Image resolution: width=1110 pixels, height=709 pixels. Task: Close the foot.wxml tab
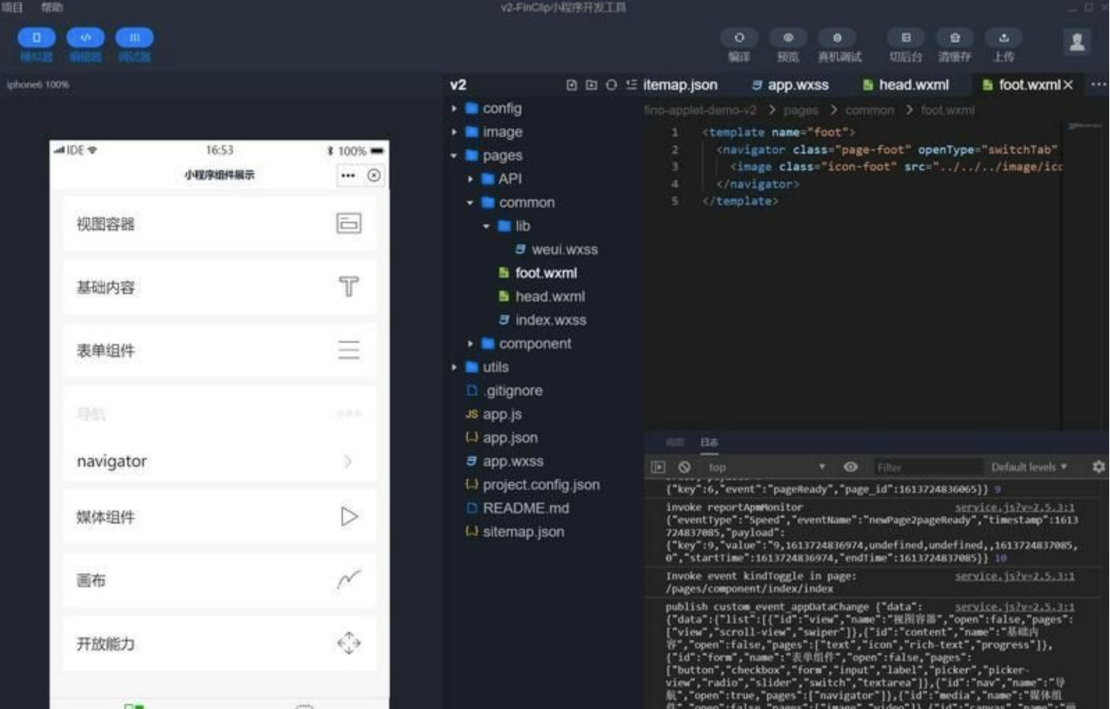tap(1068, 85)
